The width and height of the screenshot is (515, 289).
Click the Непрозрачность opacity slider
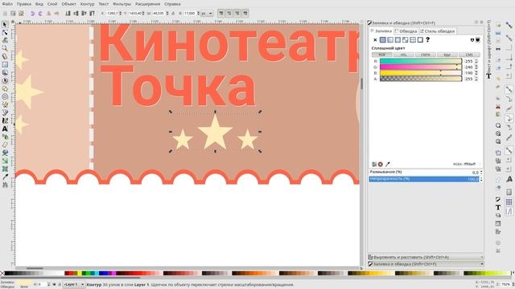pos(424,179)
